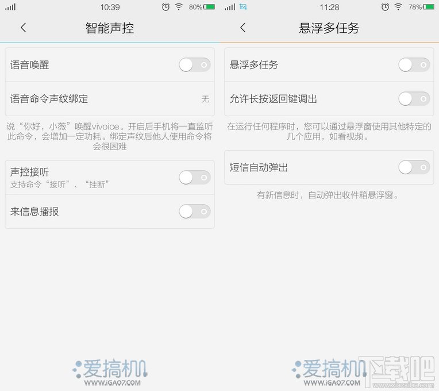Image resolution: width=439 pixels, height=391 pixels.
Task: Tap the 悬浮多任务 header title
Action: point(329,28)
